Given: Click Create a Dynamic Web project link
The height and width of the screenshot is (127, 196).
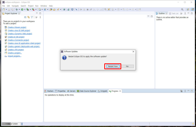Looking at the screenshot, I should click(20, 34).
